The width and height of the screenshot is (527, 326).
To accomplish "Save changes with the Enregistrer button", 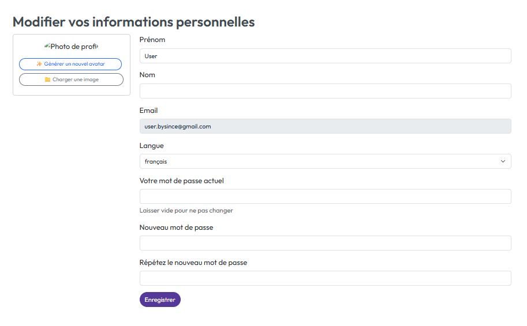I will coord(160,300).
